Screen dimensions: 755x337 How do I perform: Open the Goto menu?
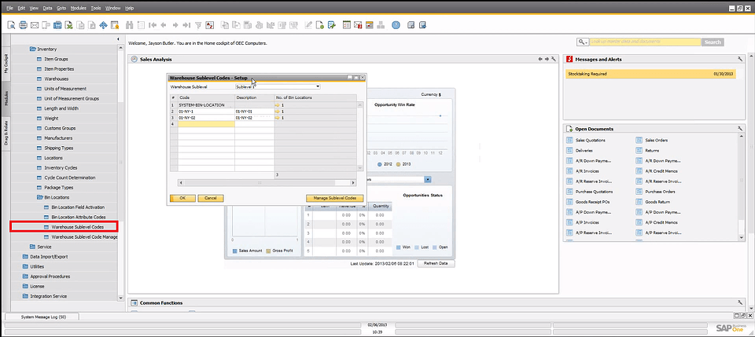[x=61, y=8]
